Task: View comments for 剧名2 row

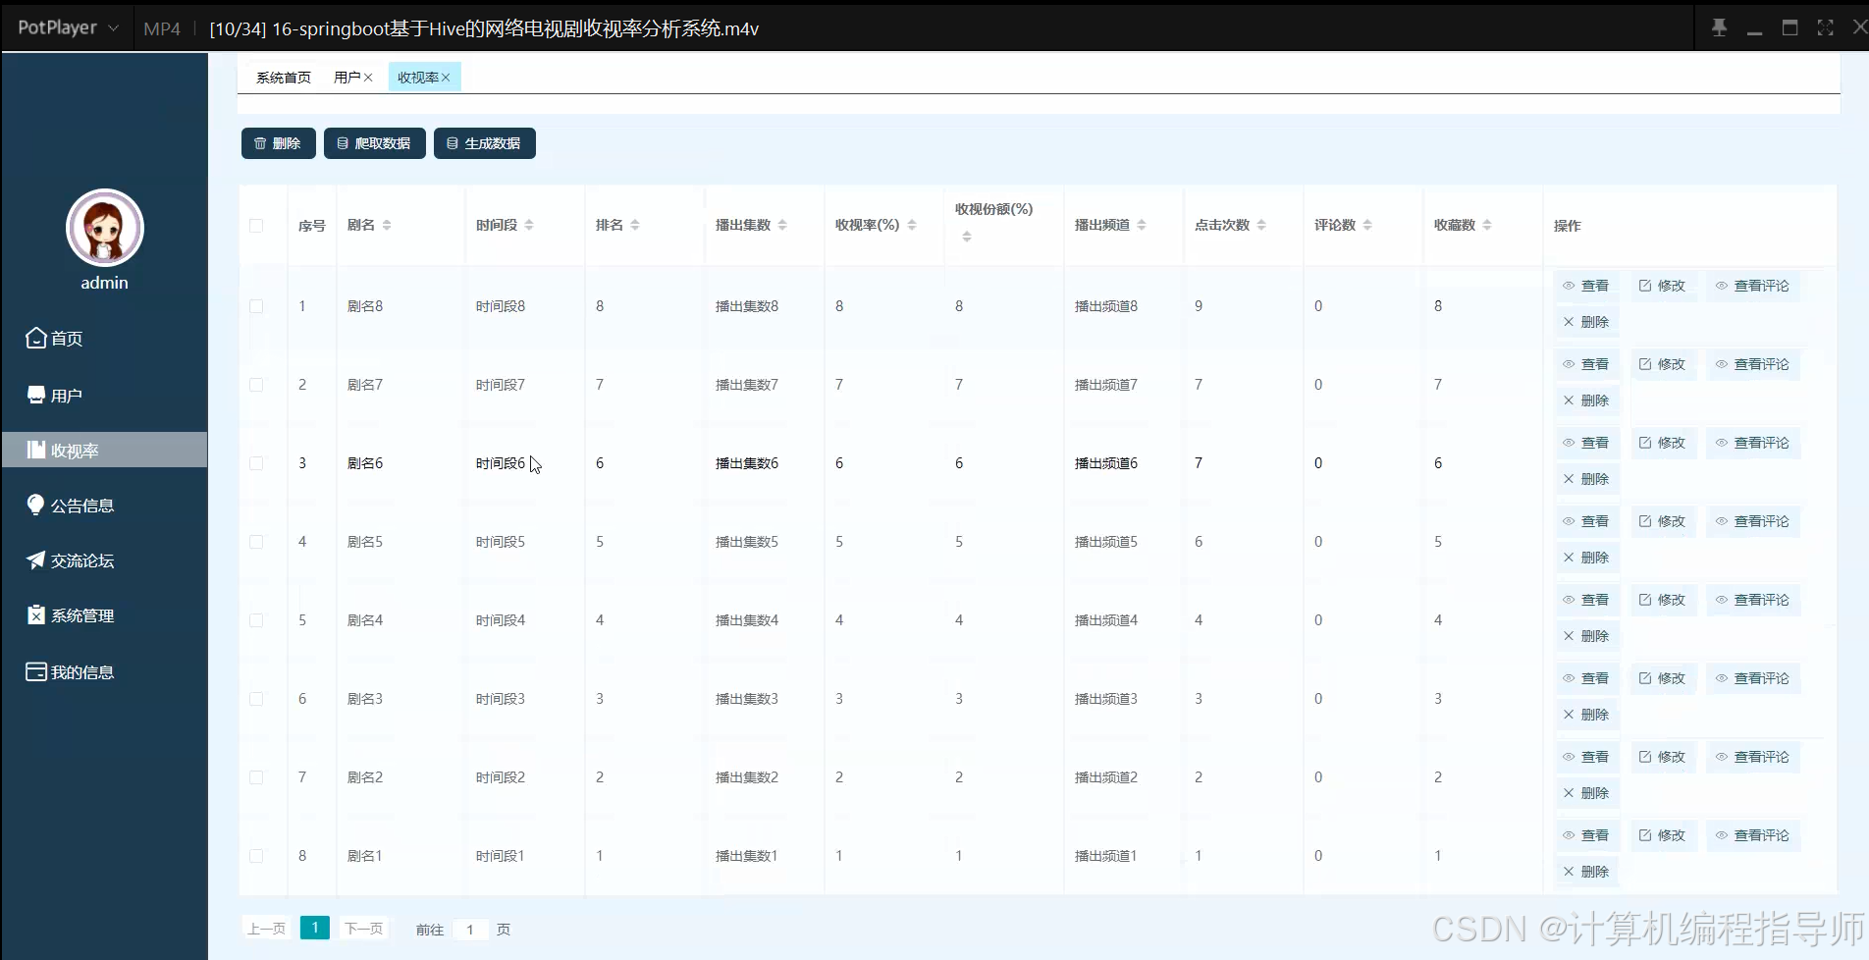Action: (1752, 757)
